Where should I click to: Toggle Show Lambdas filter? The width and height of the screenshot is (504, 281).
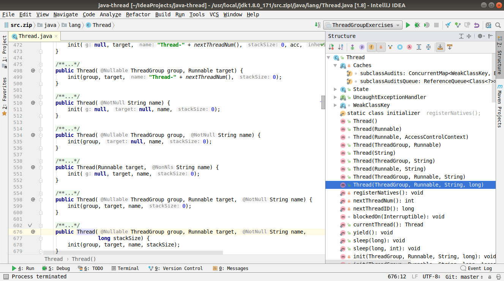(x=409, y=47)
